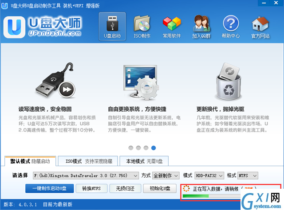Click 正在写入数据，请稍候 status text

click(x=216, y=189)
